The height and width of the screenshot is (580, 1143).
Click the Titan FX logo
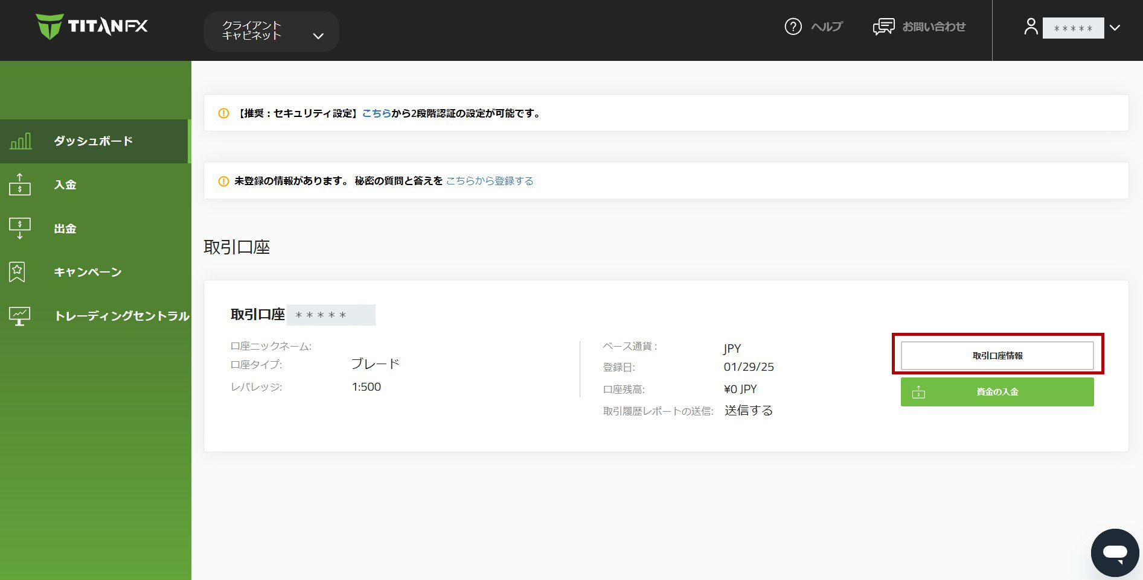tap(92, 27)
